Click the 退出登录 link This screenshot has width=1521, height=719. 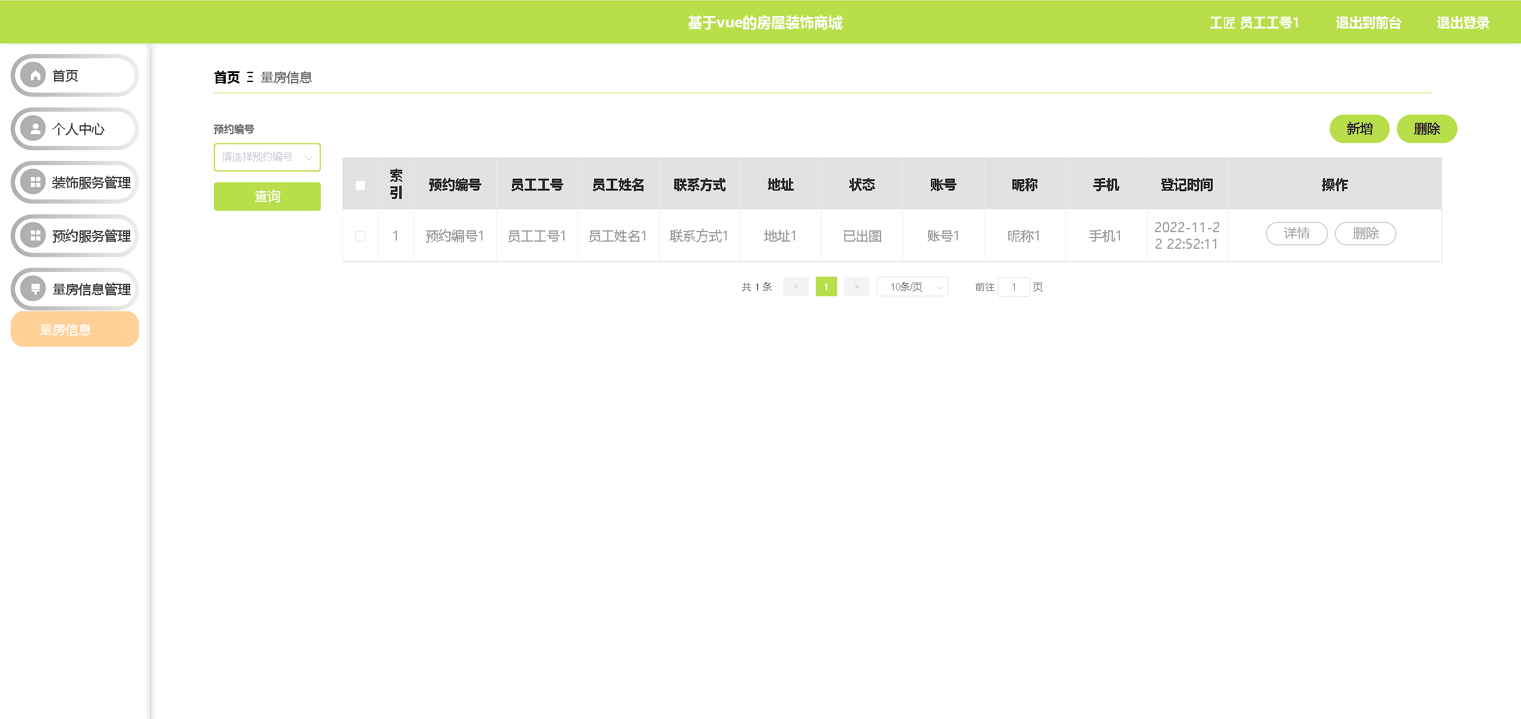[x=1463, y=23]
